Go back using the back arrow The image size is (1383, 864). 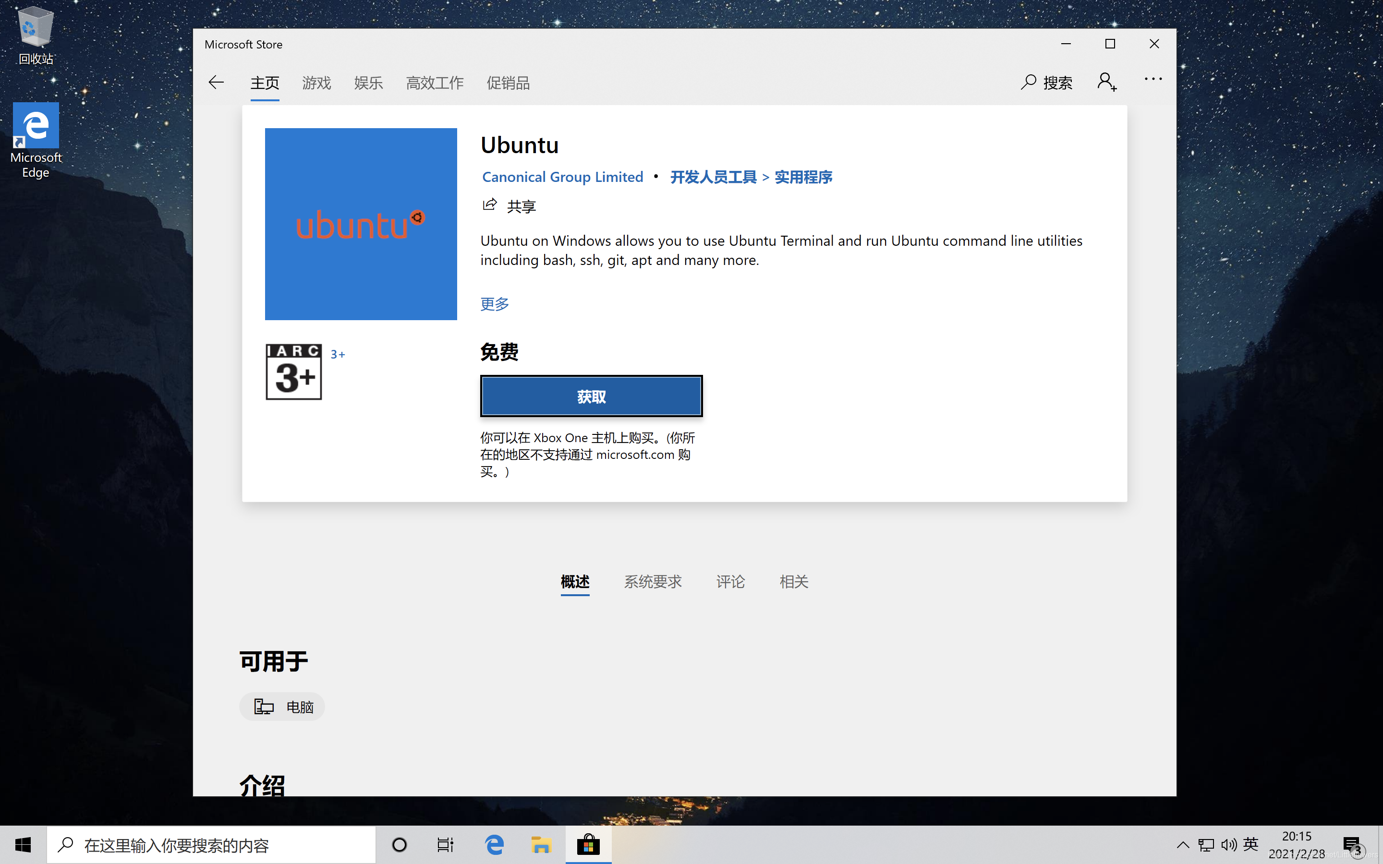click(216, 82)
